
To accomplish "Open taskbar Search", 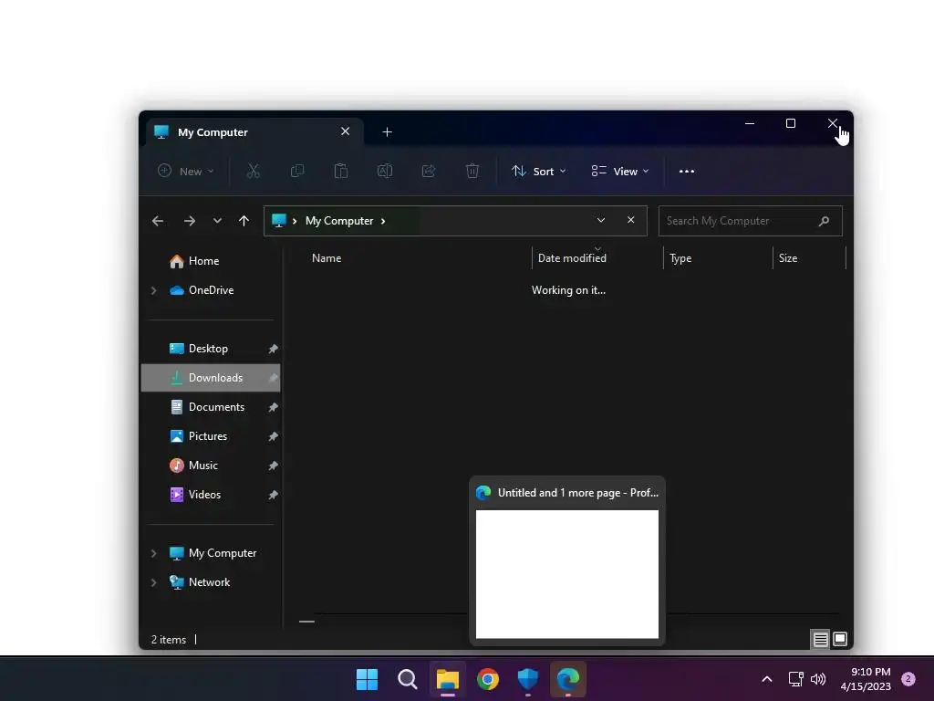I will [x=408, y=679].
